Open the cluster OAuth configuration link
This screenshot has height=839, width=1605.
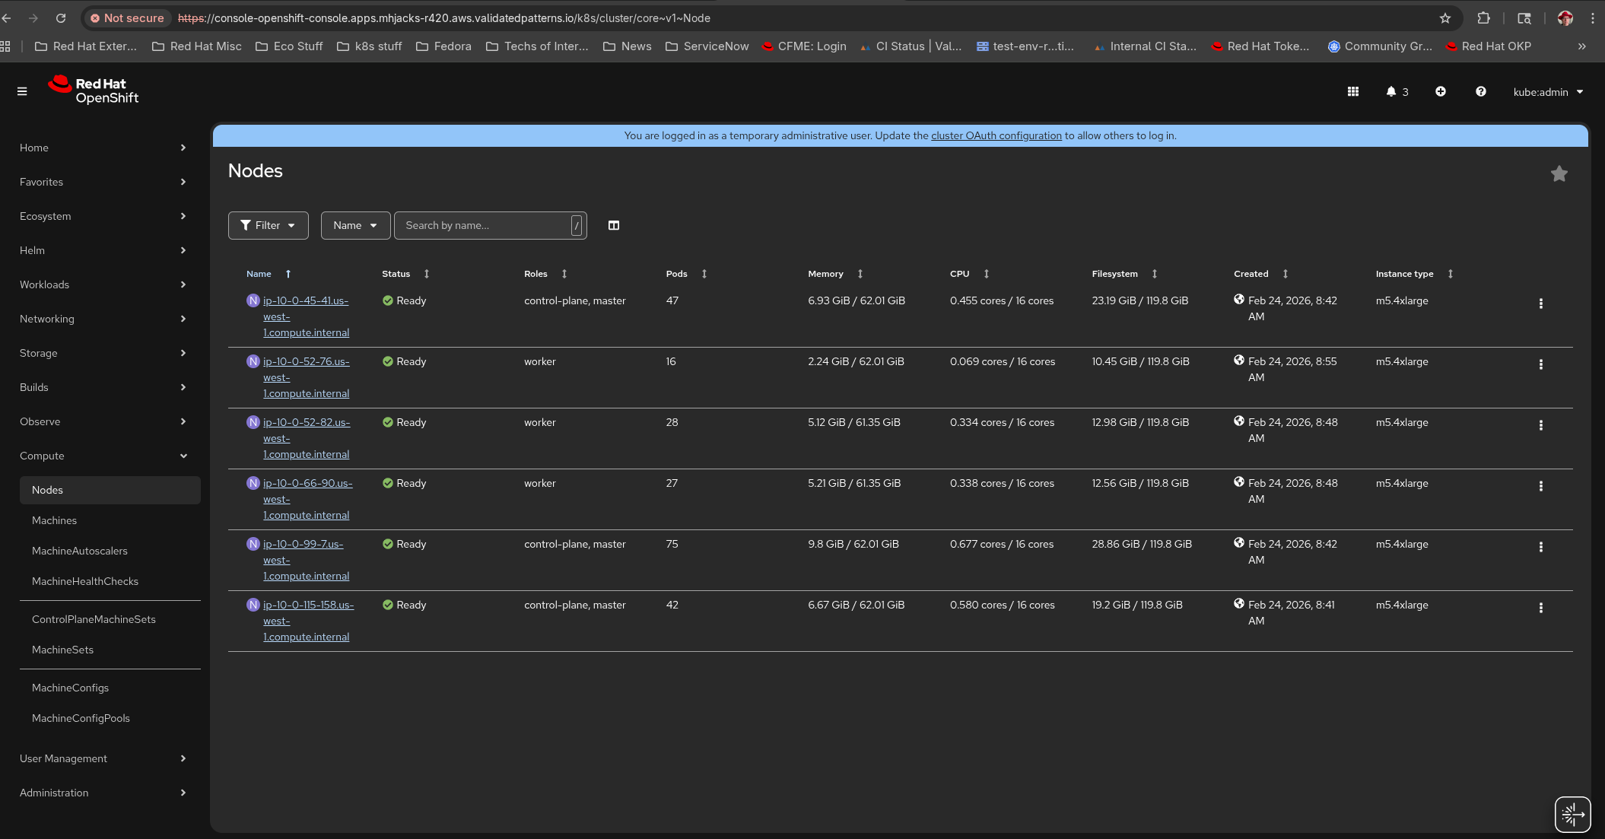tap(996, 135)
